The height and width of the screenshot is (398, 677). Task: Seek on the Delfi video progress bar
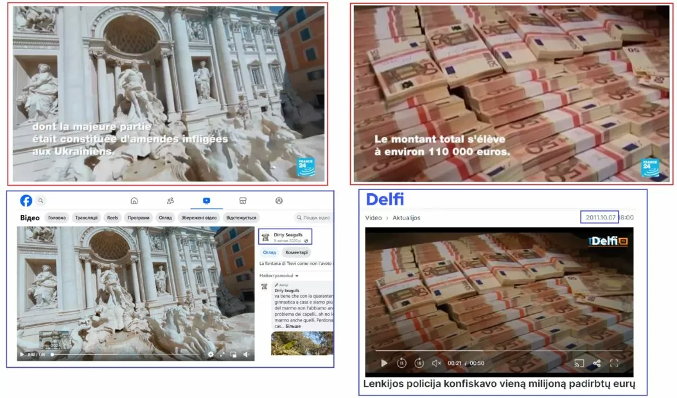tap(499, 350)
